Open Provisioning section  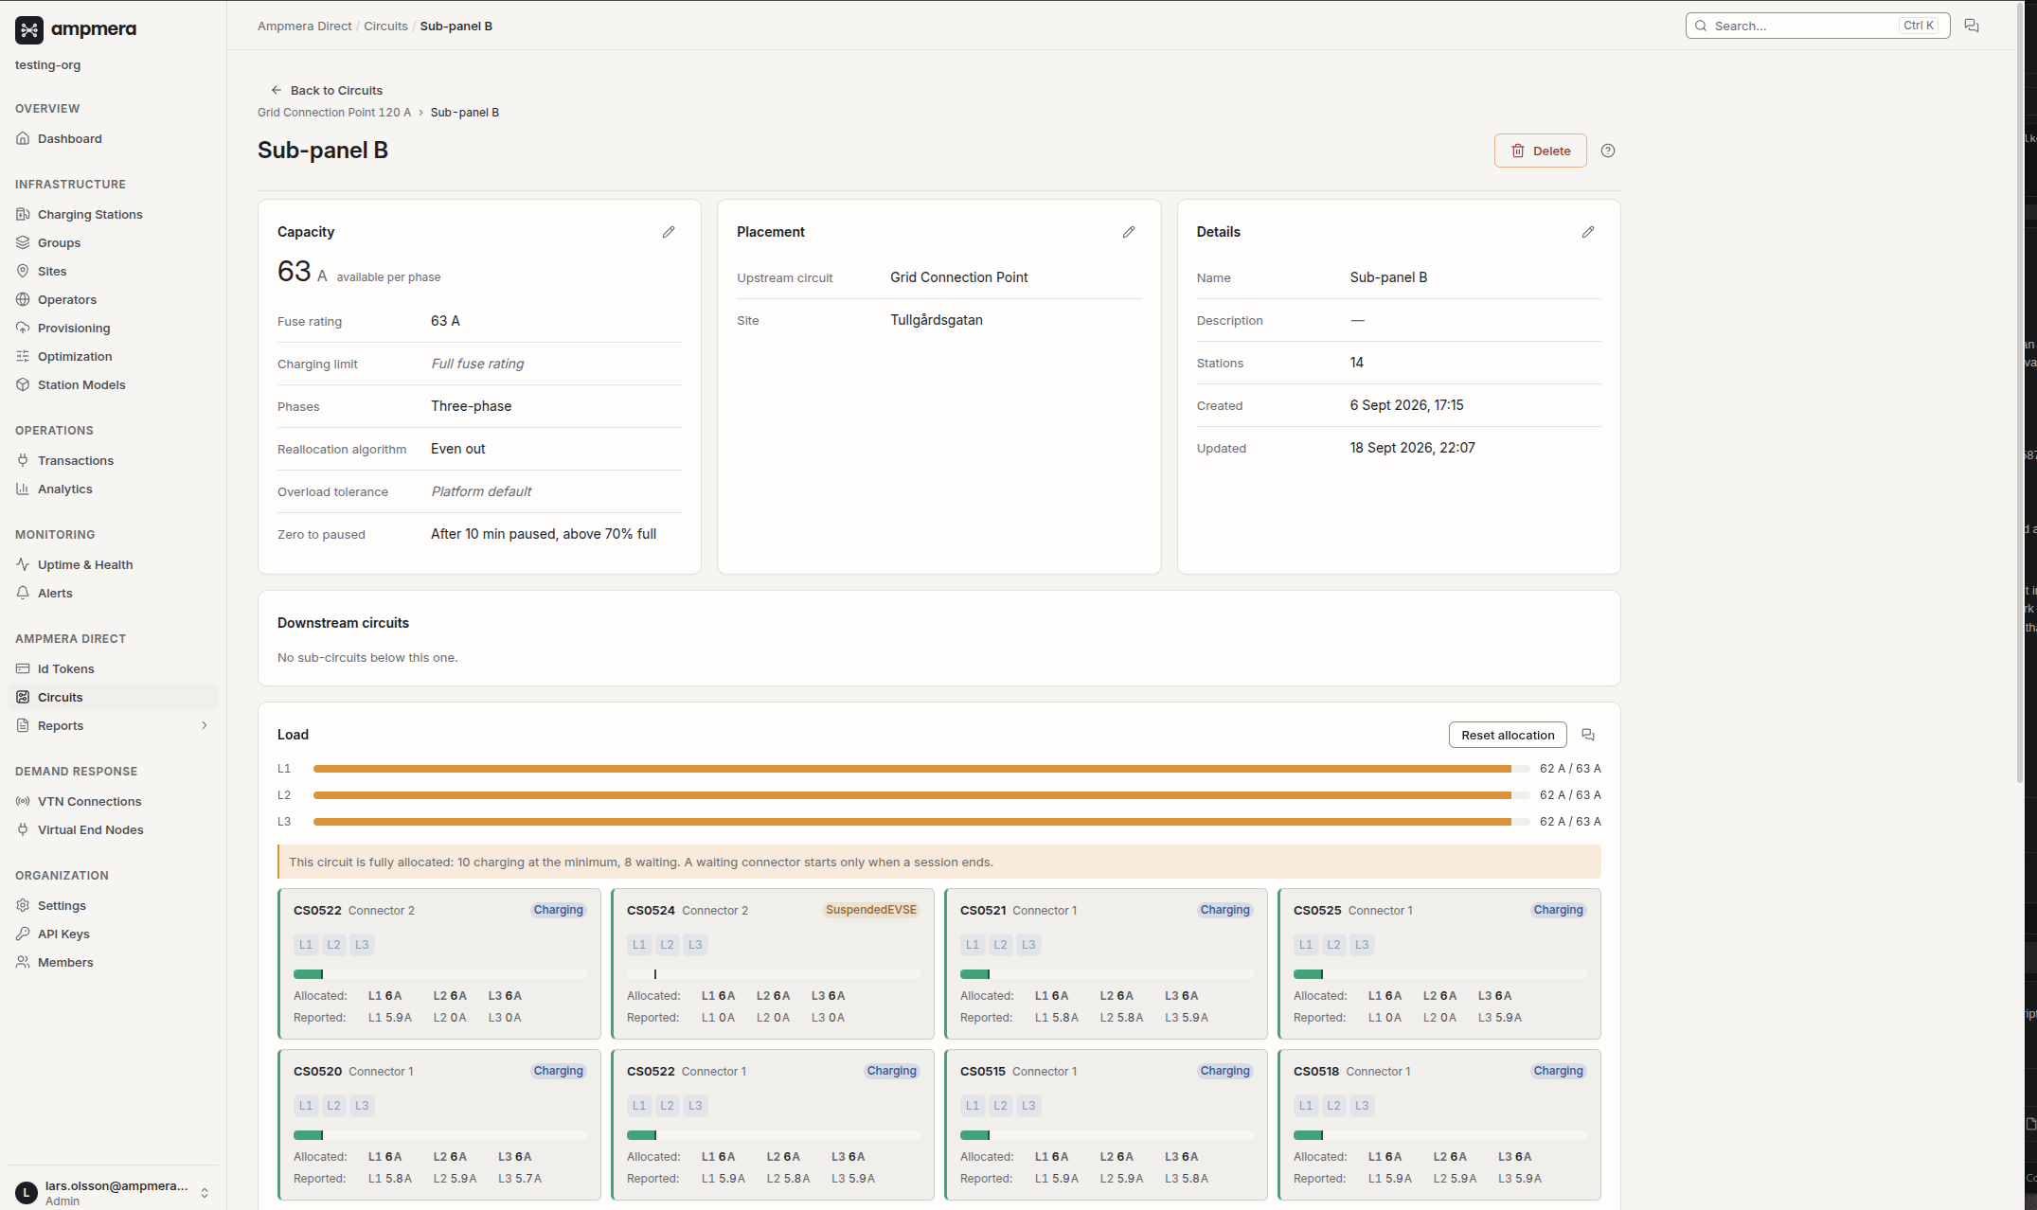point(113,328)
